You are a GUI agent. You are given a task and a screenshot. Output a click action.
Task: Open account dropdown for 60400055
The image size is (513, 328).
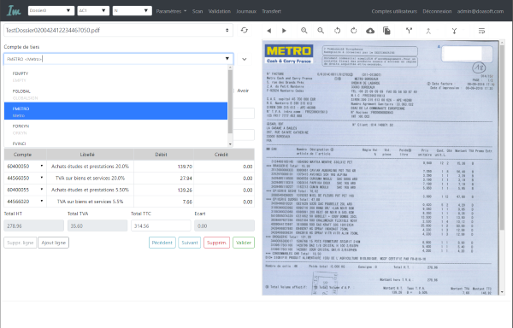tap(42, 190)
